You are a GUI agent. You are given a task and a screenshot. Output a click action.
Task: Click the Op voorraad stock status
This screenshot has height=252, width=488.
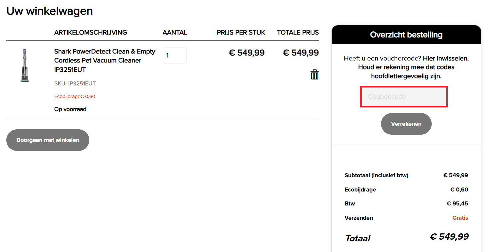(70, 109)
